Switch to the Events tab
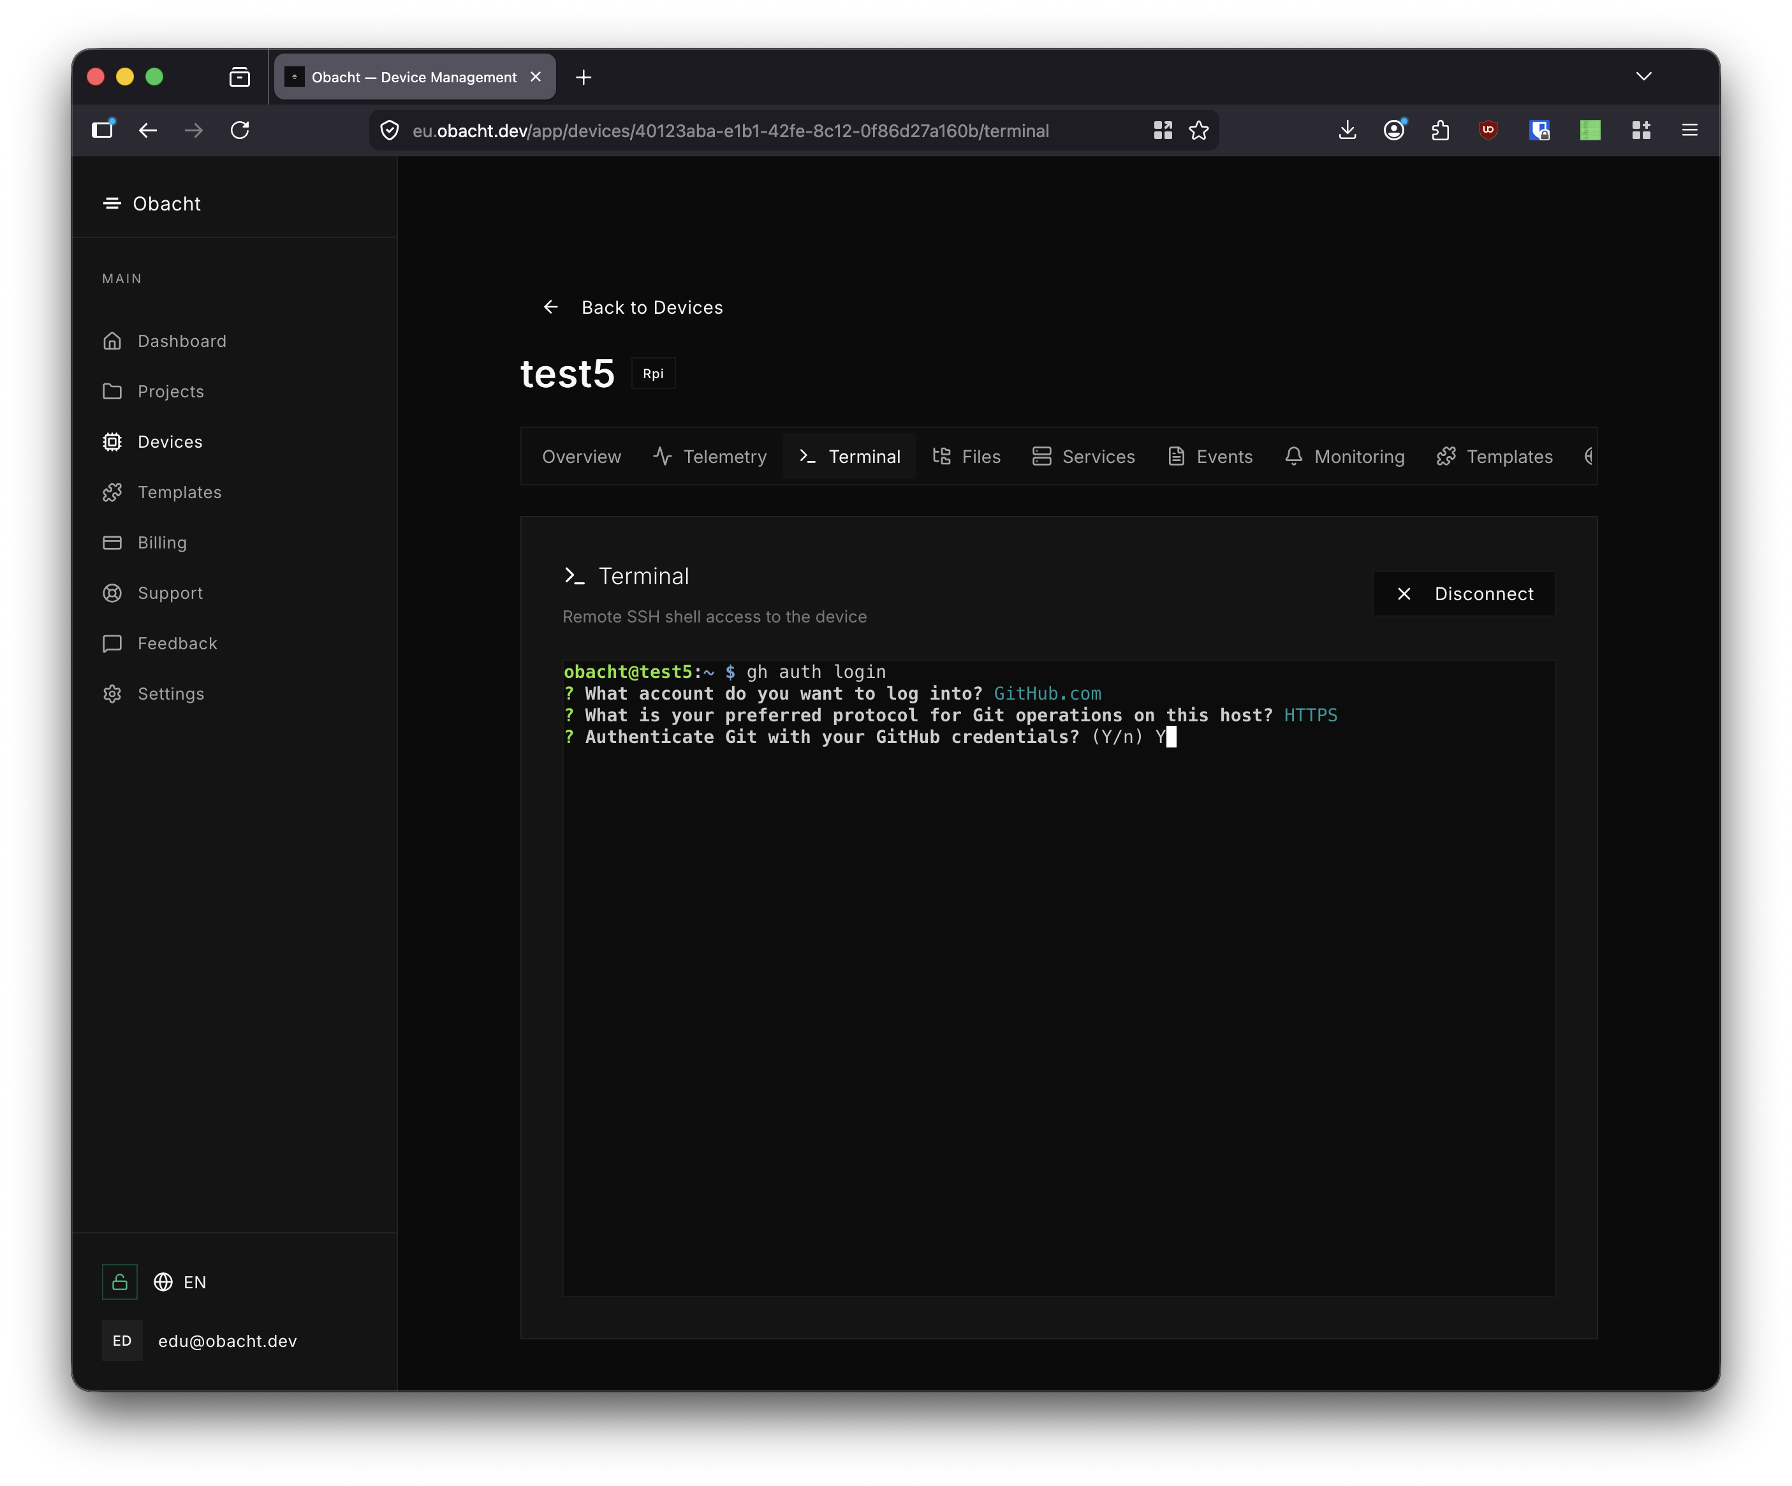This screenshot has width=1792, height=1486. pos(1210,457)
